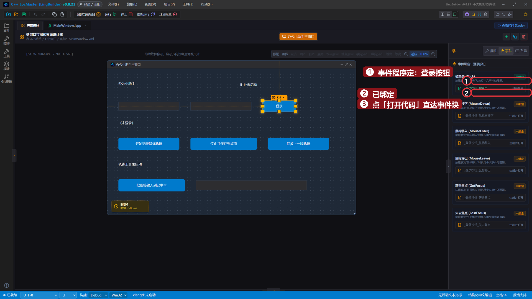Click the purple debug bug icon
This screenshot has height=299, width=532.
pyautogui.click(x=467, y=14)
